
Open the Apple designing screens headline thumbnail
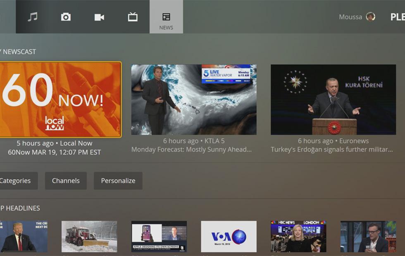[159, 236]
